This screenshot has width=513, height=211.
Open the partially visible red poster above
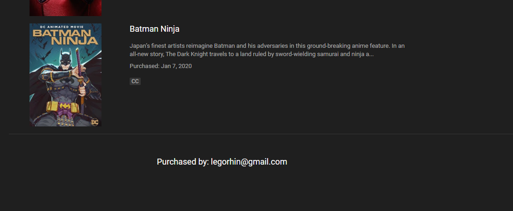[x=66, y=8]
